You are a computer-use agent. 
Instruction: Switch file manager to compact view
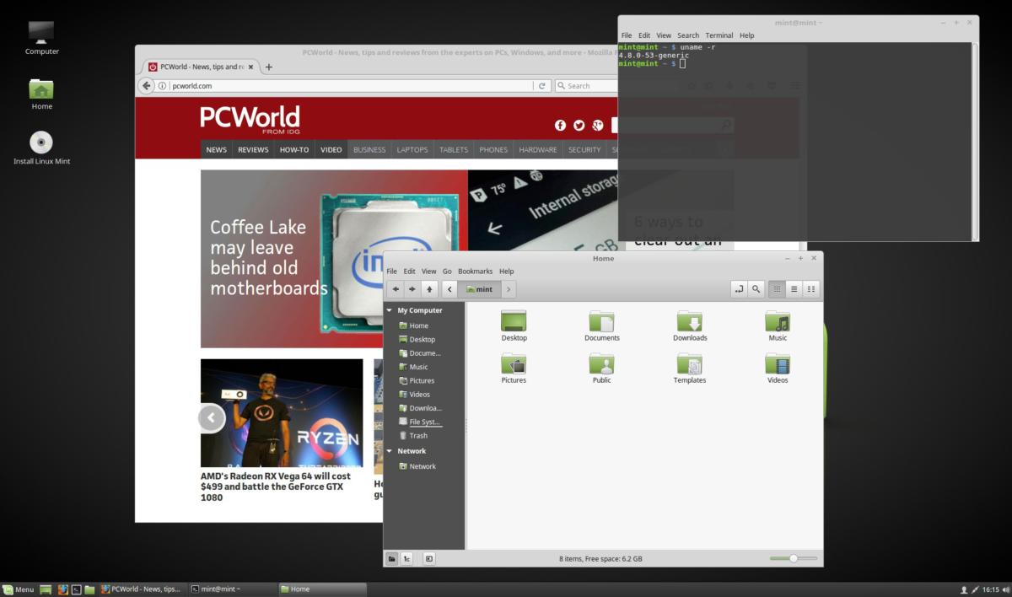pyautogui.click(x=811, y=289)
